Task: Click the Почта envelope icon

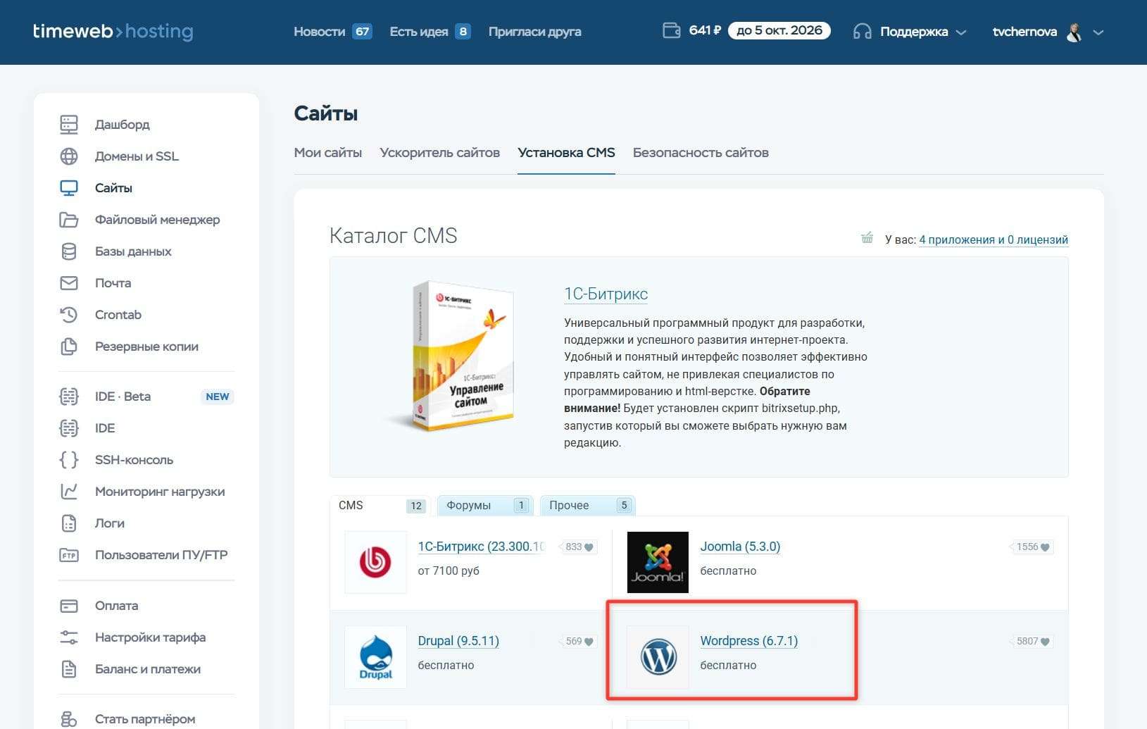Action: 69,283
